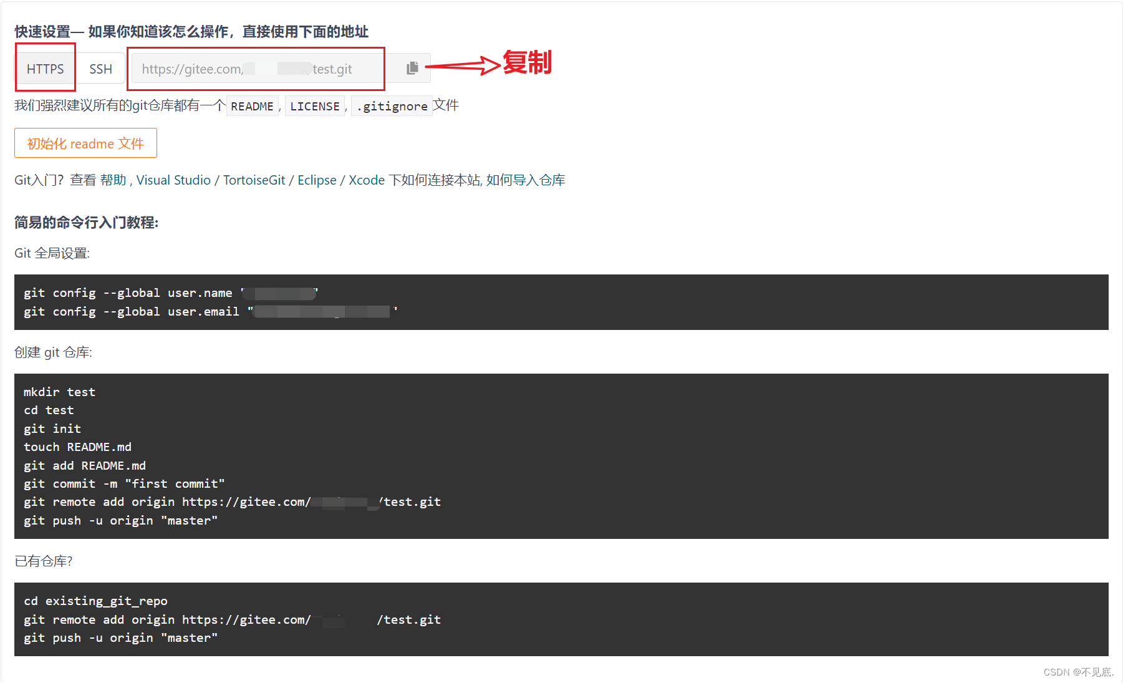This screenshot has width=1123, height=683.
Task: Click the 'mkdir test' command line
Action: pyautogui.click(x=59, y=392)
